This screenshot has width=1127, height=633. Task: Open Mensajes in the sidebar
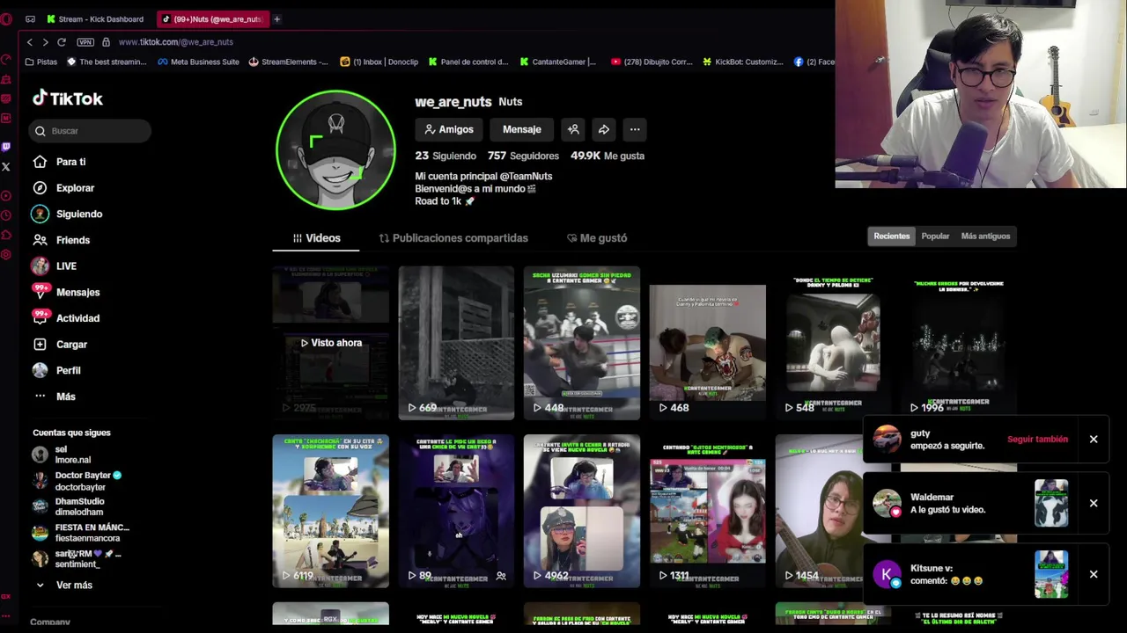66,292
